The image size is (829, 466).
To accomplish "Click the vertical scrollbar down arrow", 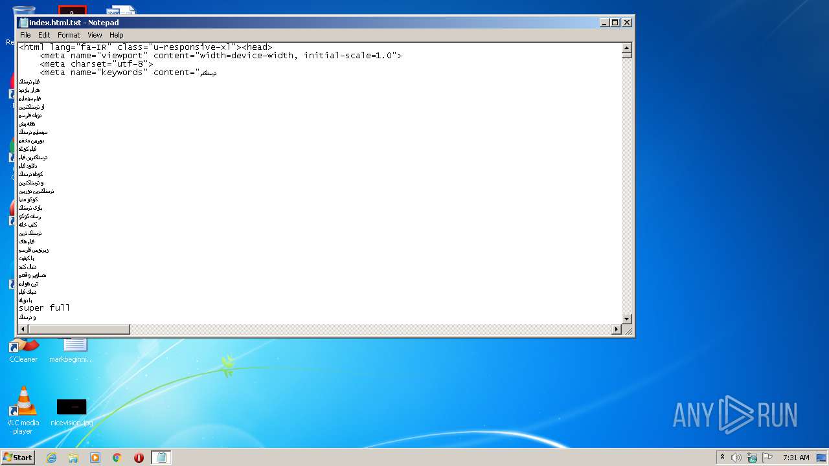I will tap(626, 319).
